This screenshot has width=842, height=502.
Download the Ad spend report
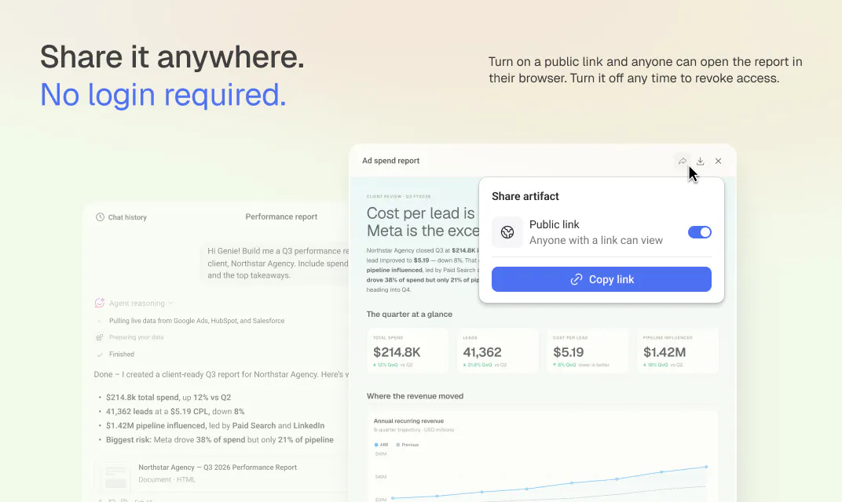pyautogui.click(x=701, y=161)
